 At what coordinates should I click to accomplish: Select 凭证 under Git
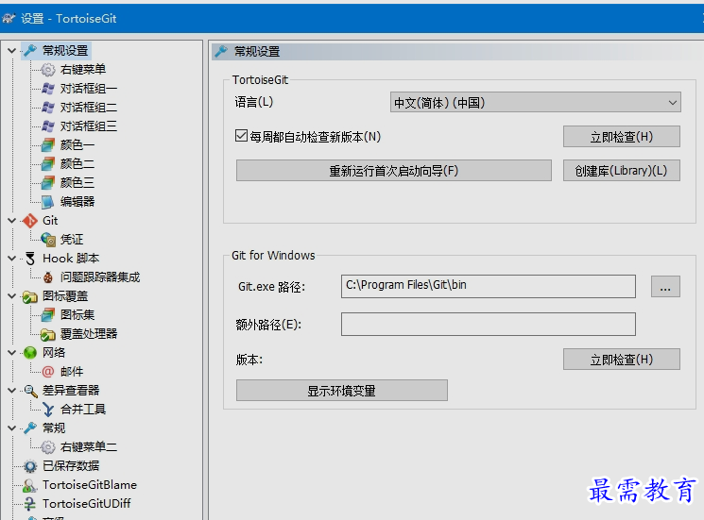click(x=72, y=240)
